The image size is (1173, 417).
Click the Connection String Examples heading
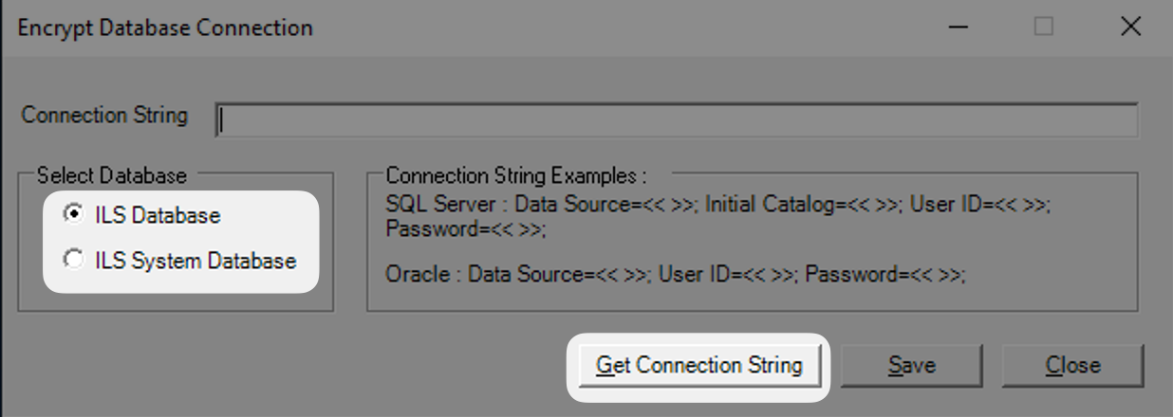(x=515, y=175)
